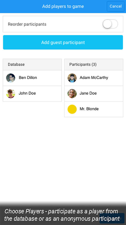Click the Participants (3) column header

coord(94,64)
